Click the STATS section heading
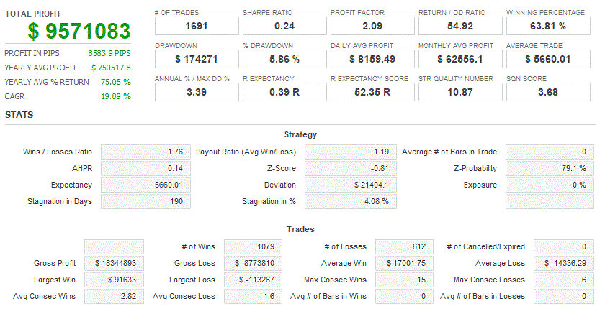This screenshot has height=314, width=605. point(19,115)
